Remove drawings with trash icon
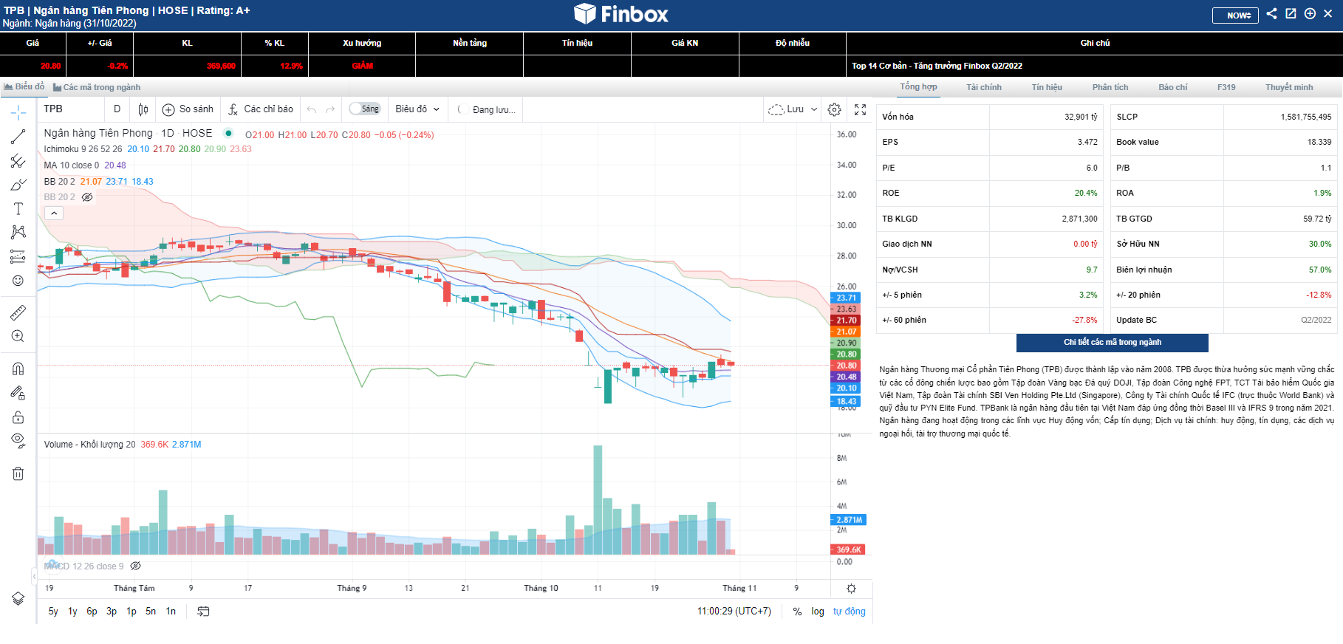 [18, 473]
